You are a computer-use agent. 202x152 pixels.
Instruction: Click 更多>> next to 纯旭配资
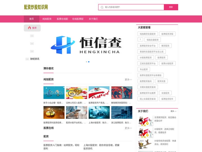(x=128, y=79)
